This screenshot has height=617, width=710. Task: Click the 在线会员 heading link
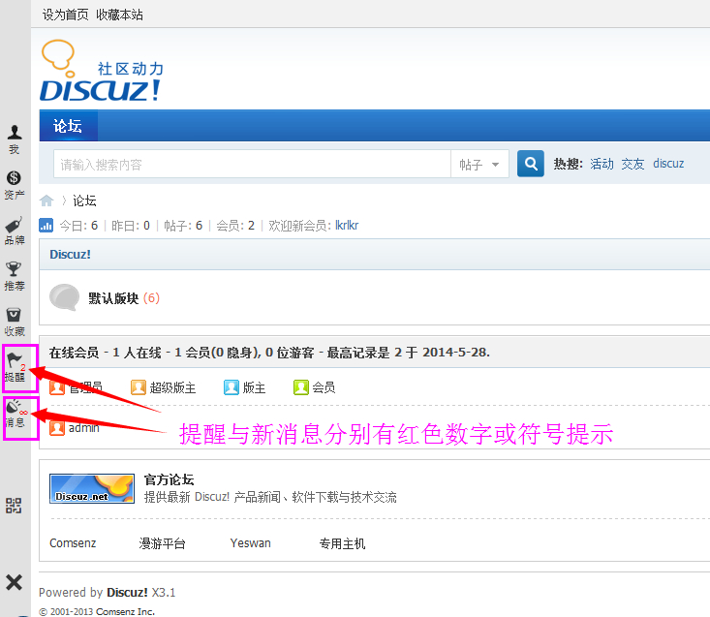[x=74, y=353]
